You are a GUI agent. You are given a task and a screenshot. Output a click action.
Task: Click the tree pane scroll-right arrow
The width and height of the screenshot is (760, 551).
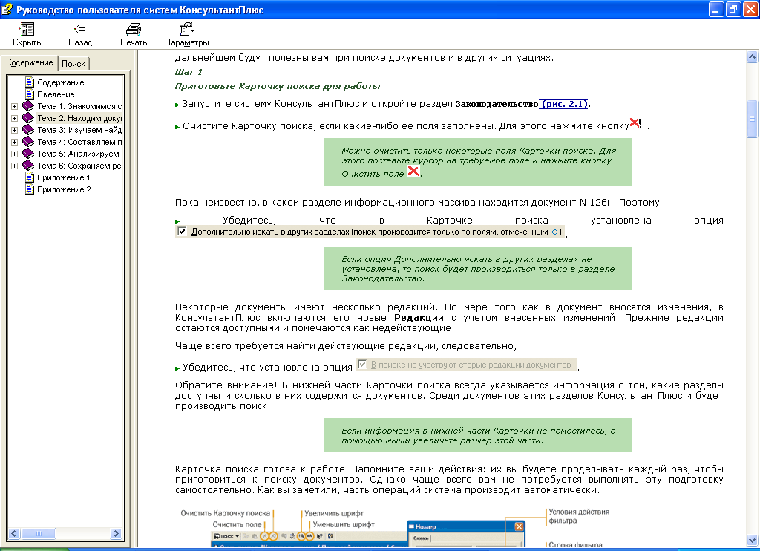(116, 533)
